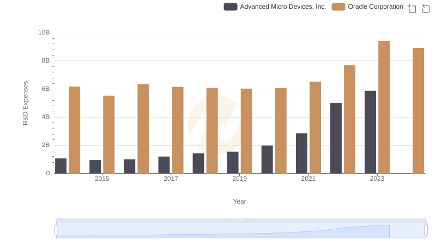
Task: Select the Oracle bar for 2024
Action: 419,111
